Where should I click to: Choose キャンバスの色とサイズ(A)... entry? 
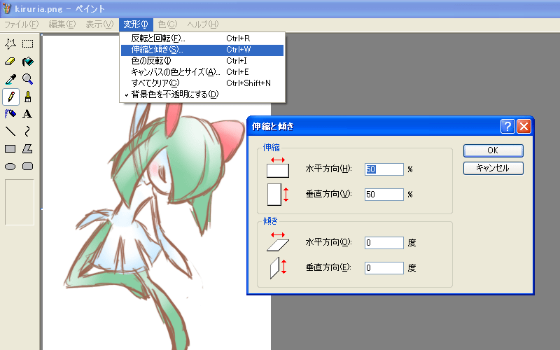(x=202, y=72)
